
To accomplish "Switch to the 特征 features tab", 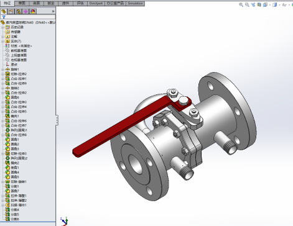I will (x=7, y=3).
